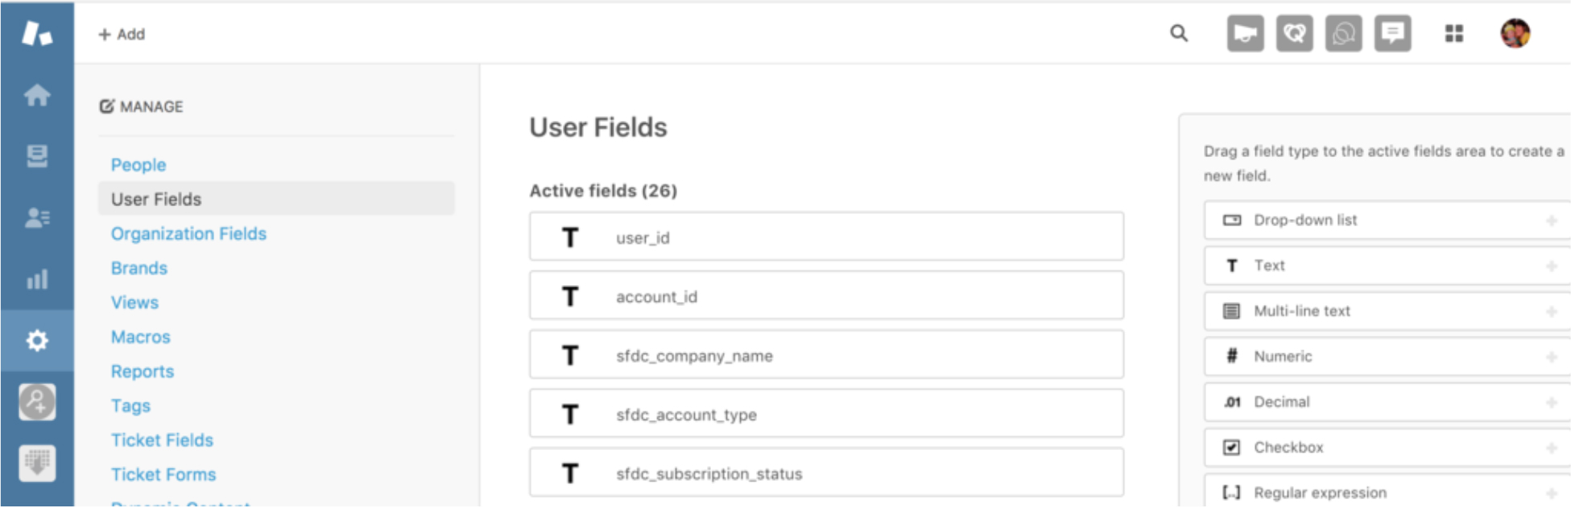Open the Ticket Fields page
This screenshot has height=508, width=1571.
tap(162, 440)
